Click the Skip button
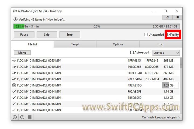This screenshot has height=129, width=194. click(47, 35)
